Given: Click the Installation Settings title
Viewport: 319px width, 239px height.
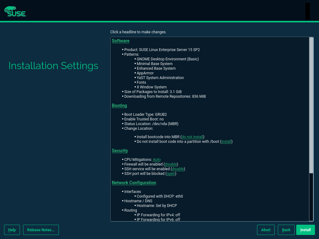Looking at the screenshot, I should [53, 66].
